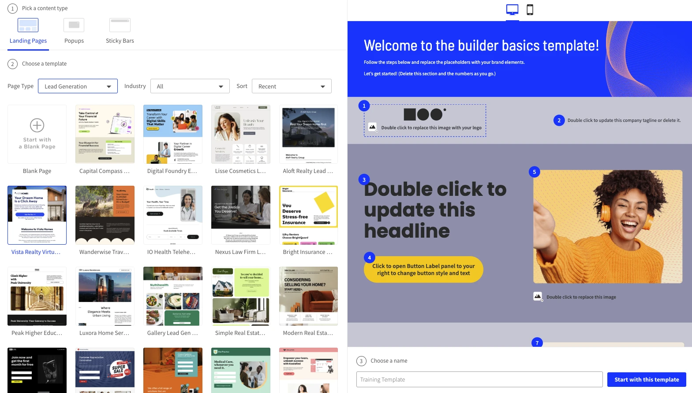Choose the Wanderwise Travel template thumbnail
Screen dimensions: 692x393
(x=105, y=215)
